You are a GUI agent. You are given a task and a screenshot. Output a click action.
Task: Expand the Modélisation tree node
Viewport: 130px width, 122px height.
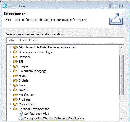click(x=10, y=94)
